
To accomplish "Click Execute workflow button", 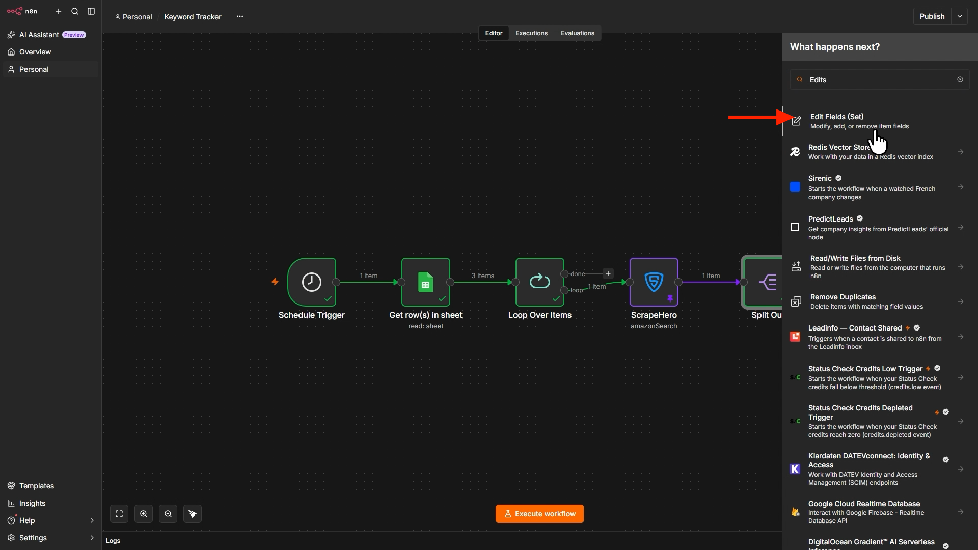I will (x=540, y=514).
